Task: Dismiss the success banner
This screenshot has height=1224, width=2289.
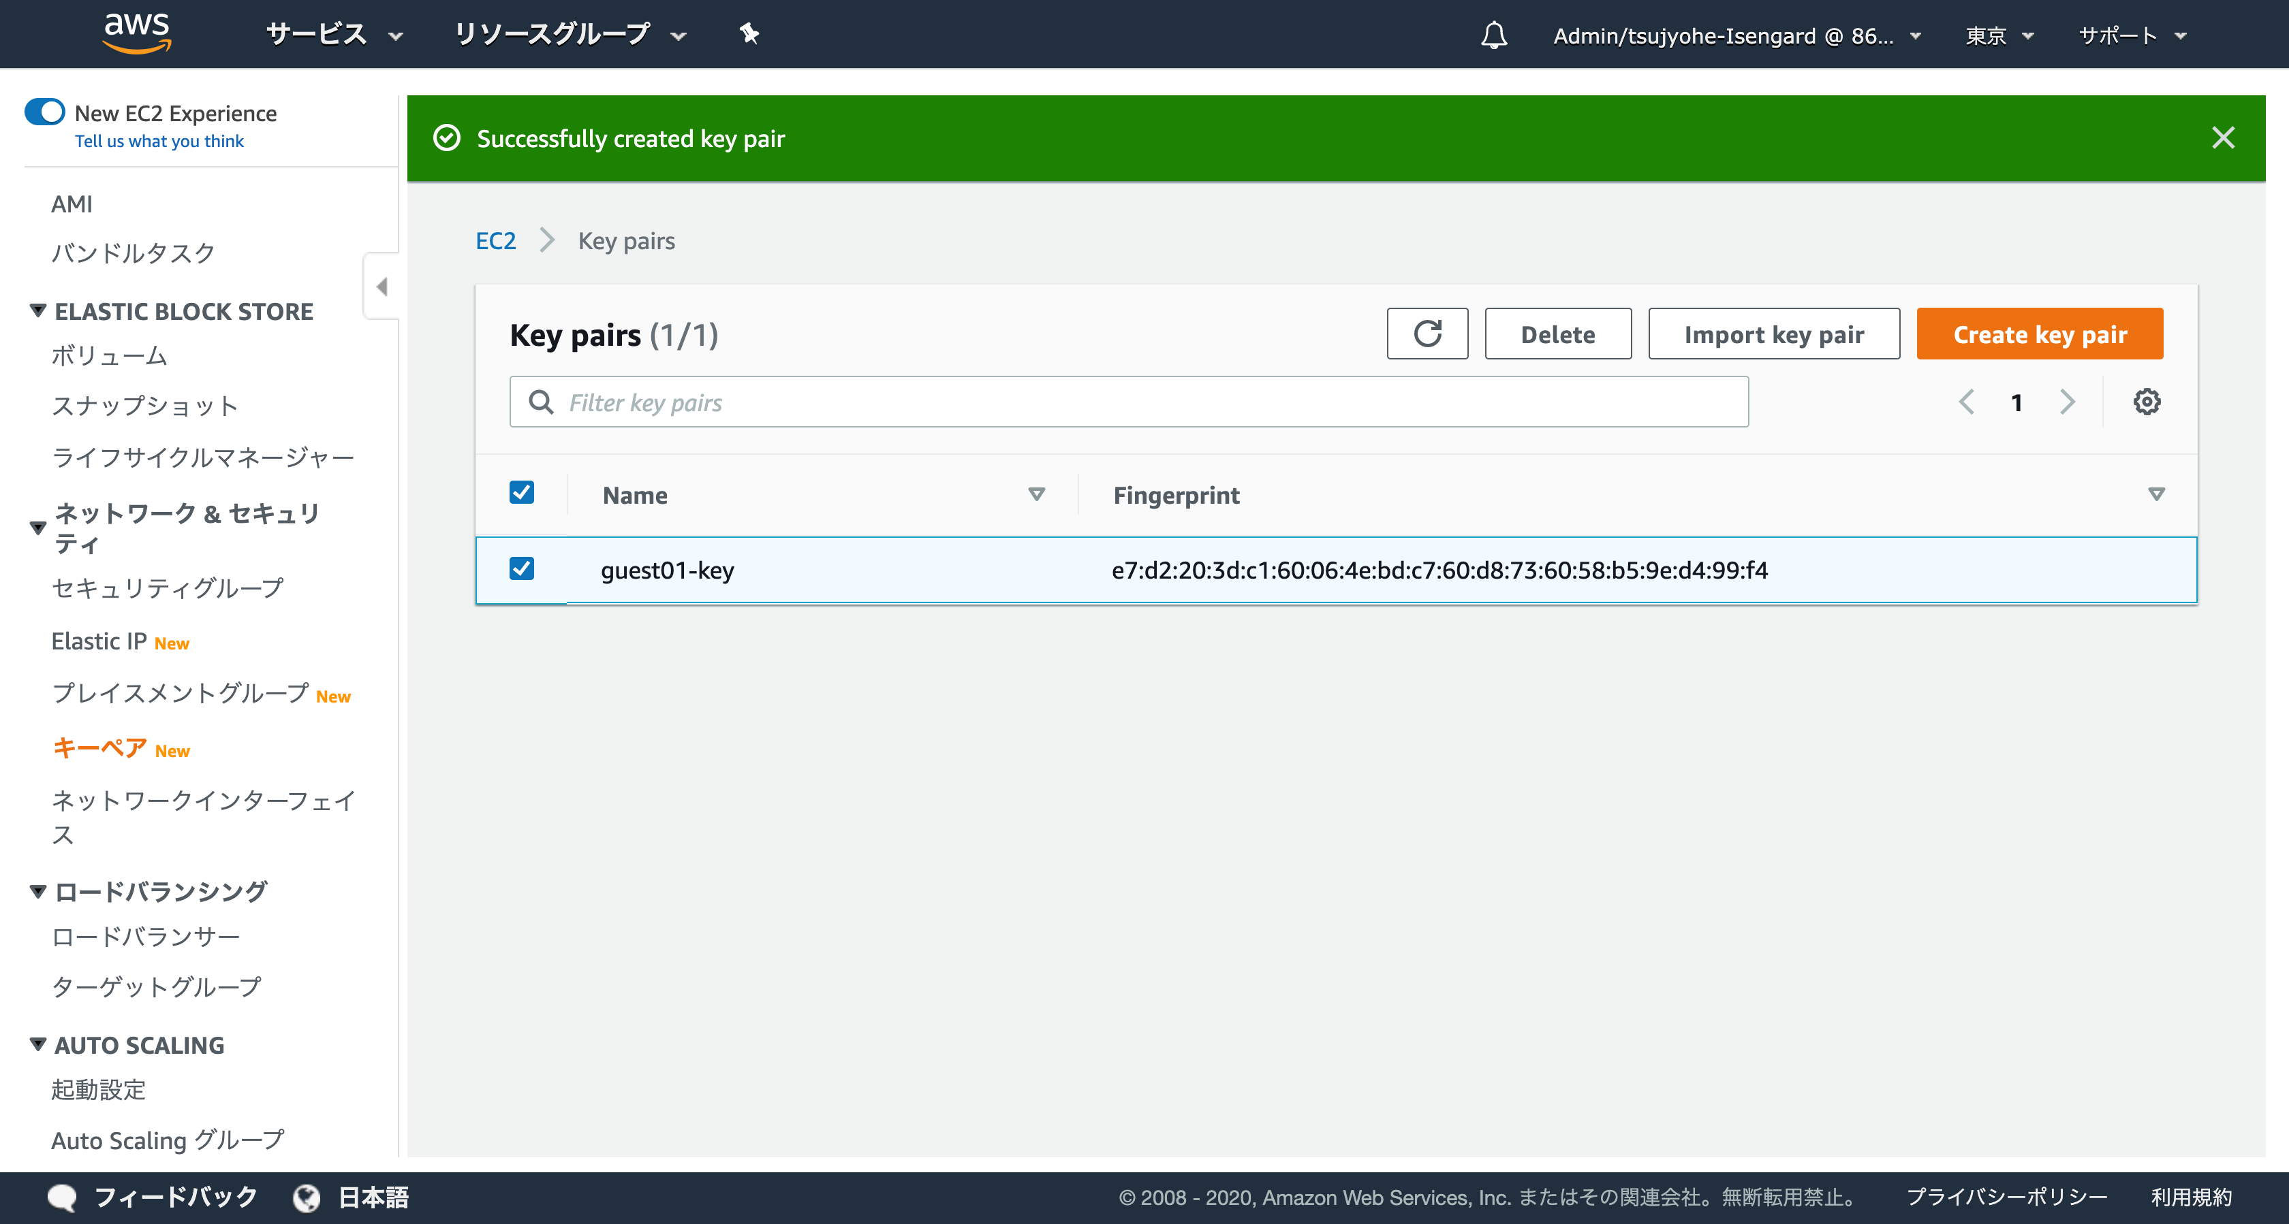Action: tap(2222, 138)
